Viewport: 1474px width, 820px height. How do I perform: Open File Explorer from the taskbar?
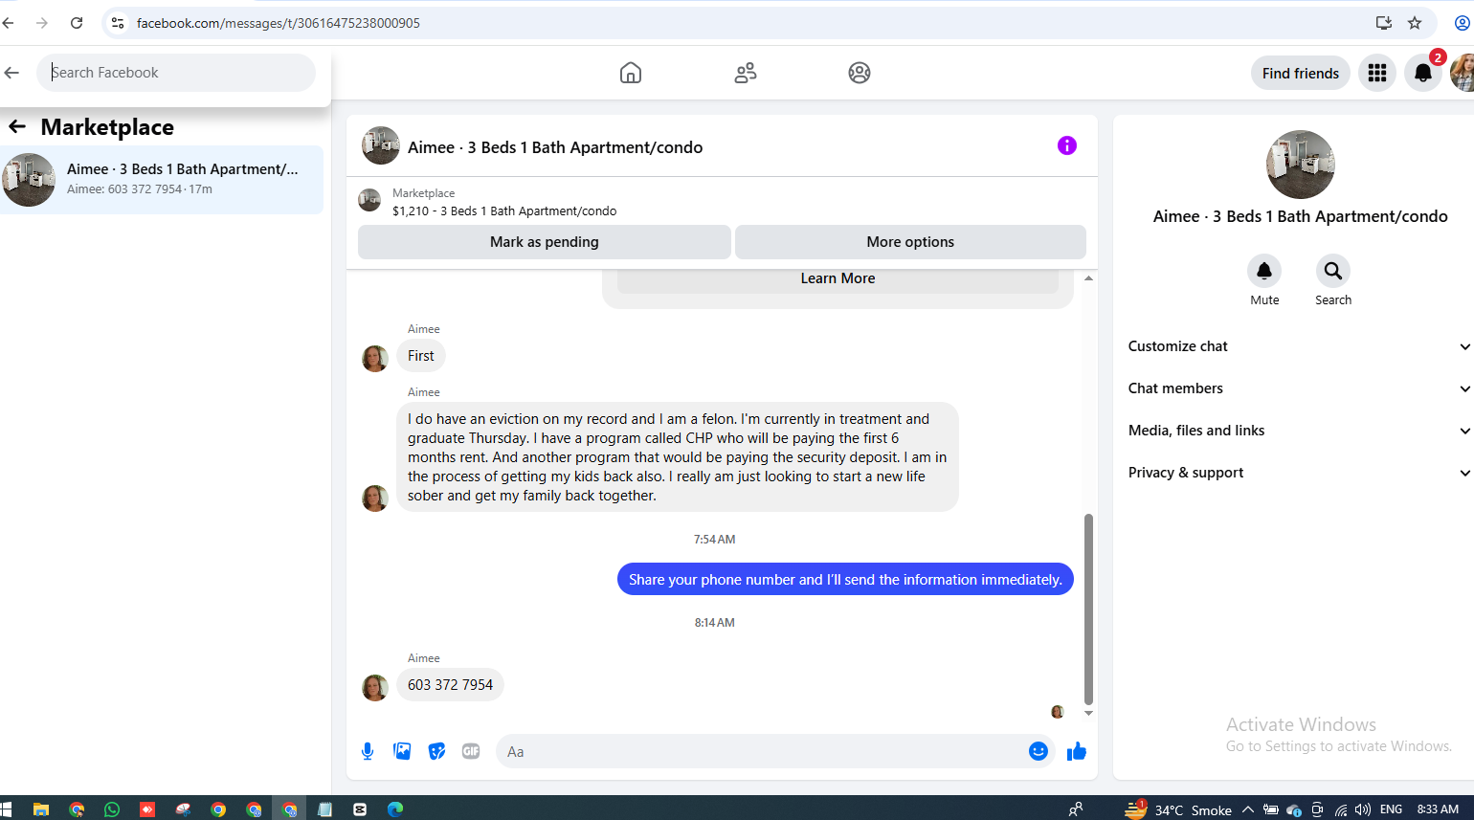pyautogui.click(x=41, y=809)
